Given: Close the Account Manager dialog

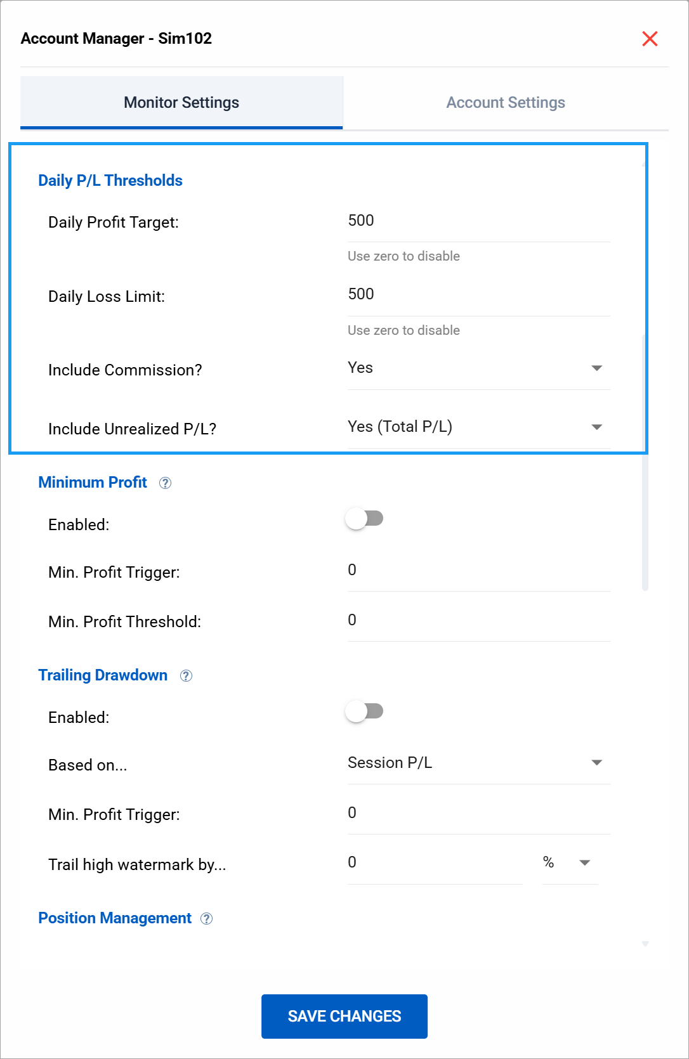Looking at the screenshot, I should click(x=650, y=39).
